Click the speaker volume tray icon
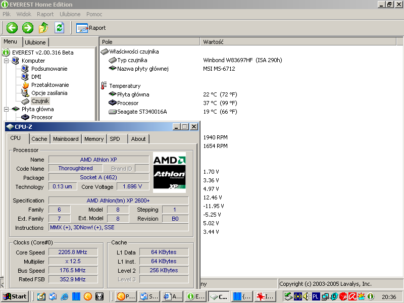Screen dimensions: 404x303 click(307, 297)
